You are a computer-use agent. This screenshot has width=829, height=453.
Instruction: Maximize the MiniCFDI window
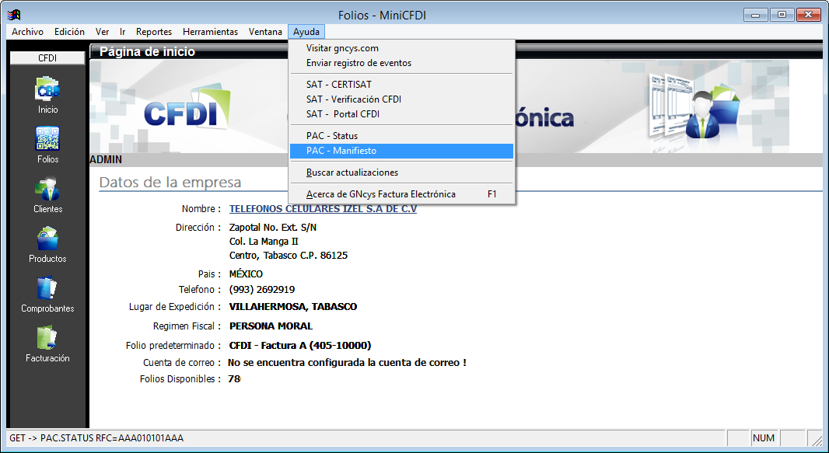(782, 15)
